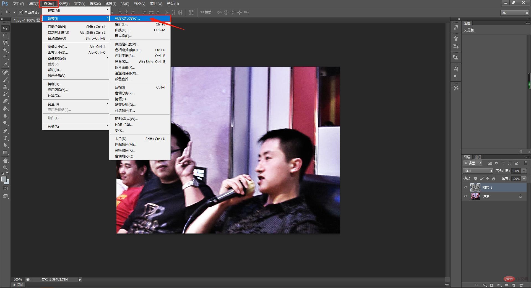Select the Move tool
The image size is (531, 288).
5,28
